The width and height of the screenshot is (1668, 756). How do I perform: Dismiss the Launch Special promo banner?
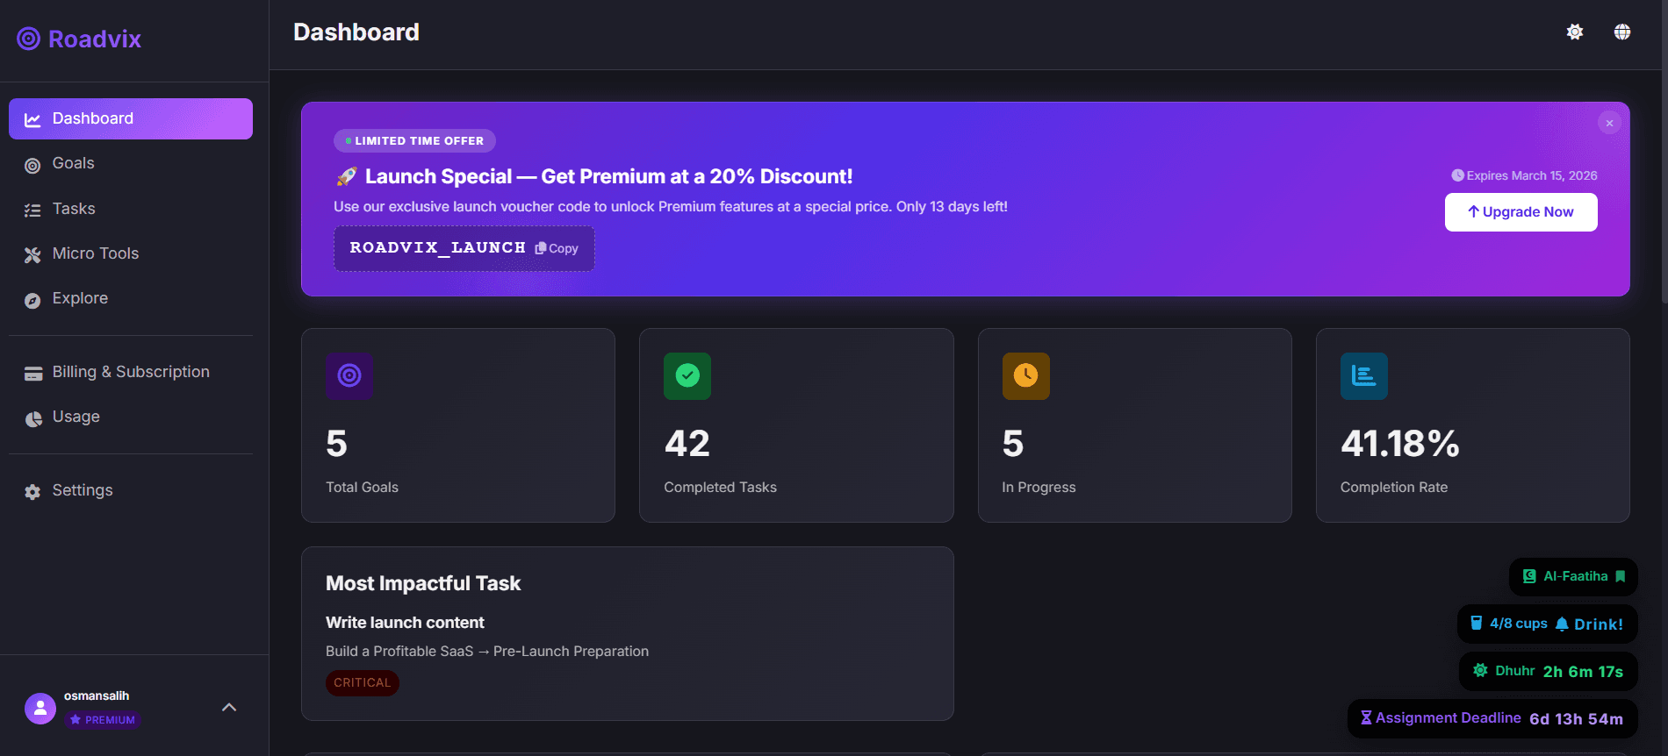click(1609, 124)
